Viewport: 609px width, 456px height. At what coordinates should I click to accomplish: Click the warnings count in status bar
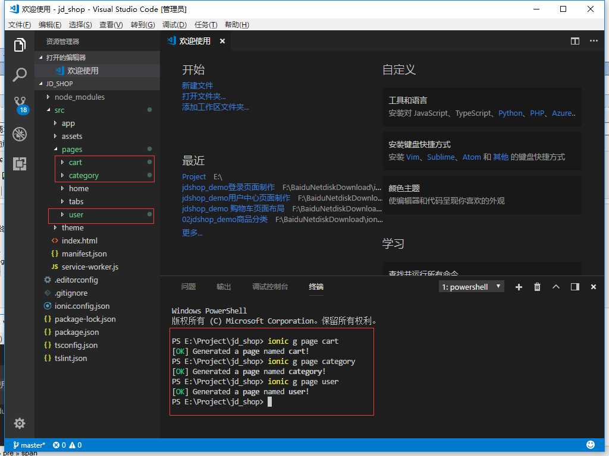76,445
